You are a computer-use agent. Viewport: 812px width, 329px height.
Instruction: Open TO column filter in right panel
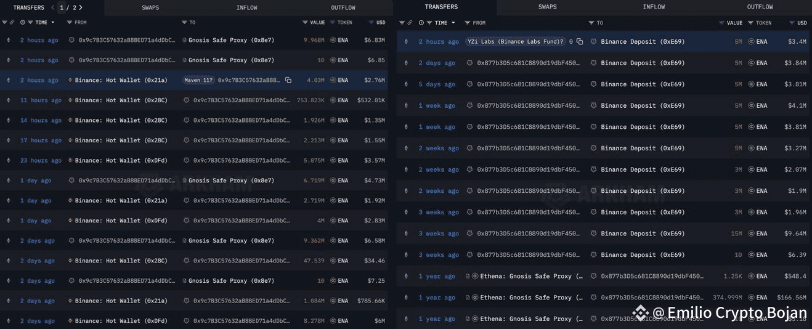591,23
